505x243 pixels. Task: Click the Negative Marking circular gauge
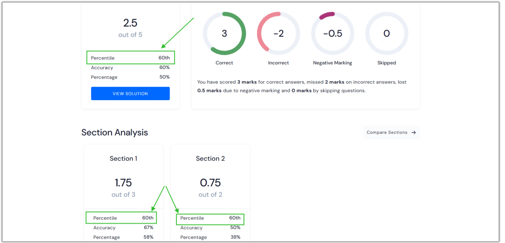[333, 33]
